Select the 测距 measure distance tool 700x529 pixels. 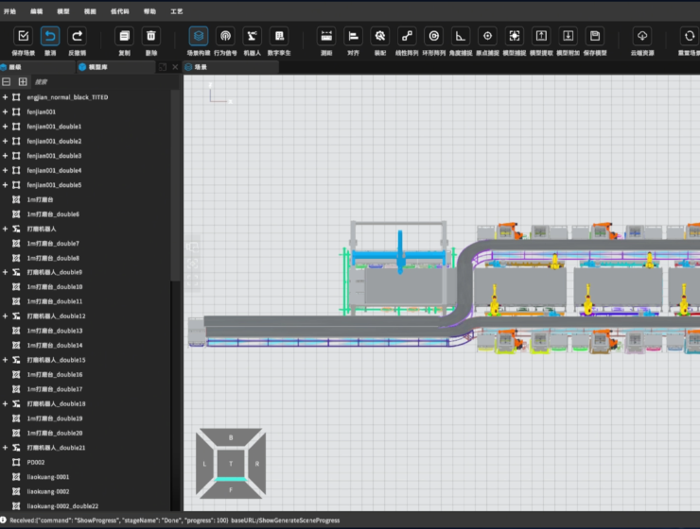click(x=326, y=36)
